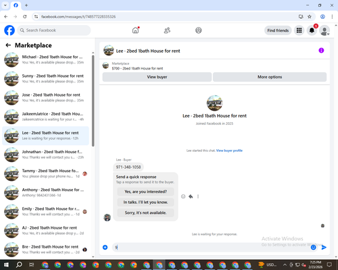Open the browser profile icon
Viewport: 338px width, 270px height.
click(x=322, y=17)
